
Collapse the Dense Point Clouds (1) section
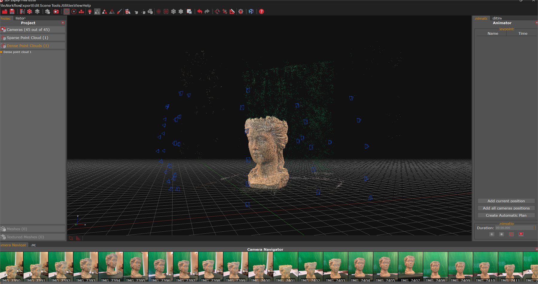33,46
